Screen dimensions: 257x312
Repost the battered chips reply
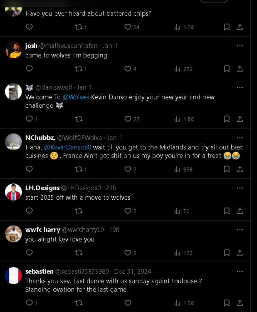point(79,27)
